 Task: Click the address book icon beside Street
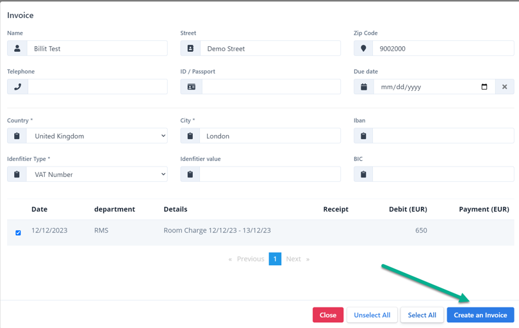click(190, 49)
